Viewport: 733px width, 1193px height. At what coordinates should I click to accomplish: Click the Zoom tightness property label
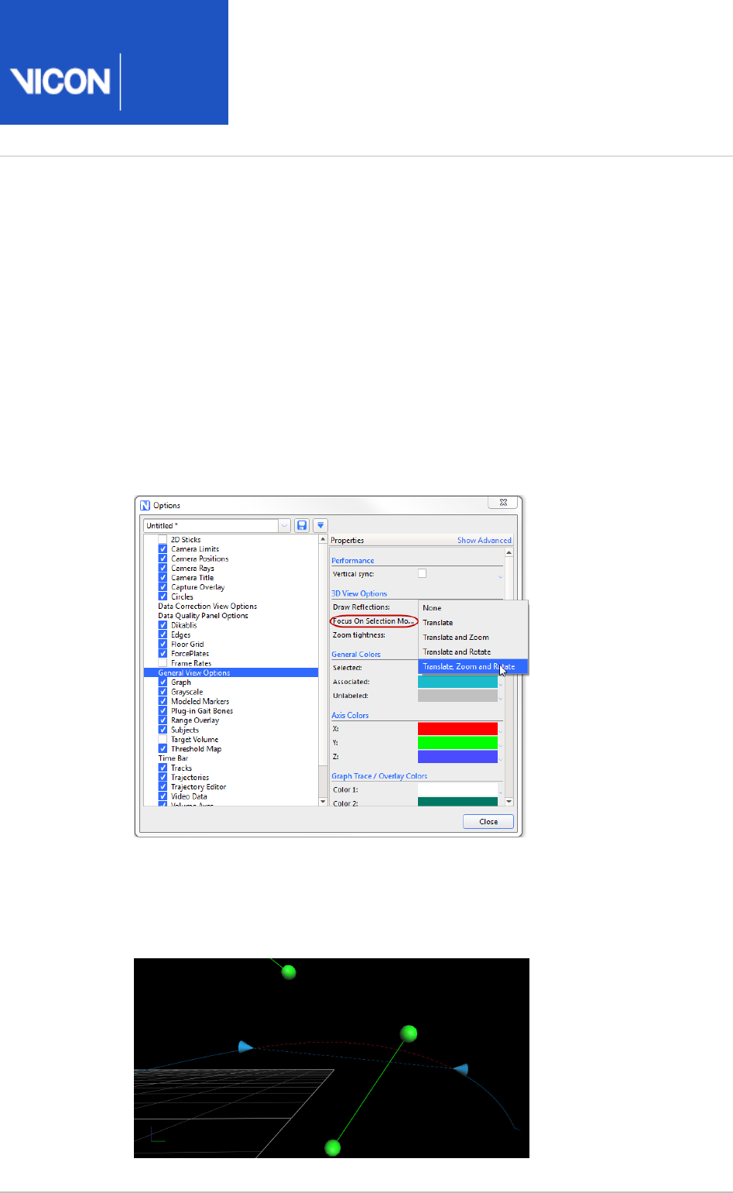click(x=359, y=635)
